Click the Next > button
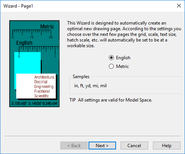Image resolution: width=185 pixels, height=154 pixels. 102,146
